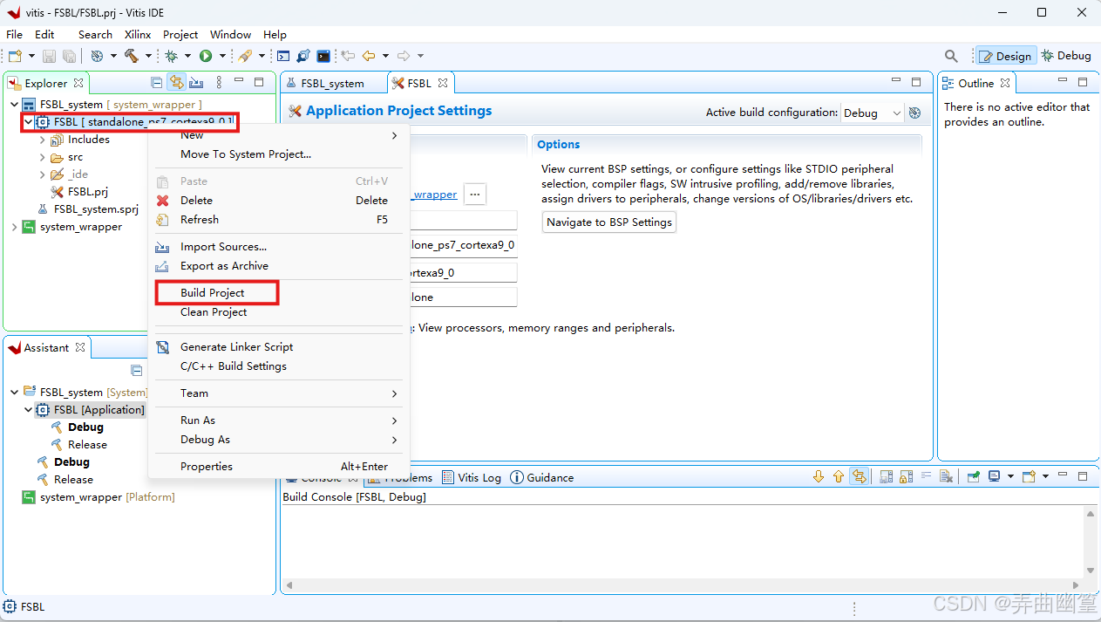This screenshot has width=1101, height=622.
Task: Click the green Run play icon
Action: (x=206, y=56)
